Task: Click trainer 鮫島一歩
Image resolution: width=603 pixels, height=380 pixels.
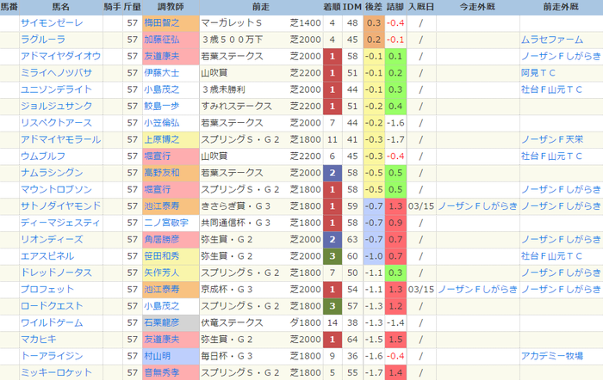Action: [162, 107]
